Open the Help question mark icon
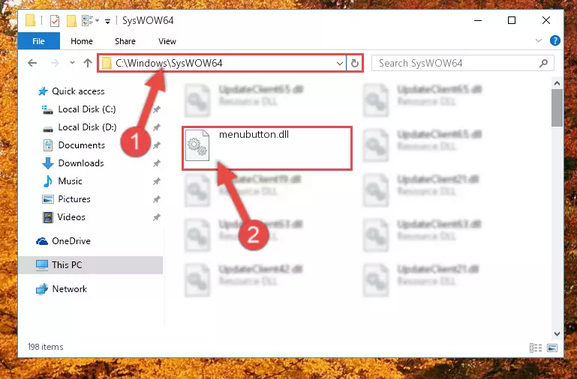 pyautogui.click(x=555, y=40)
